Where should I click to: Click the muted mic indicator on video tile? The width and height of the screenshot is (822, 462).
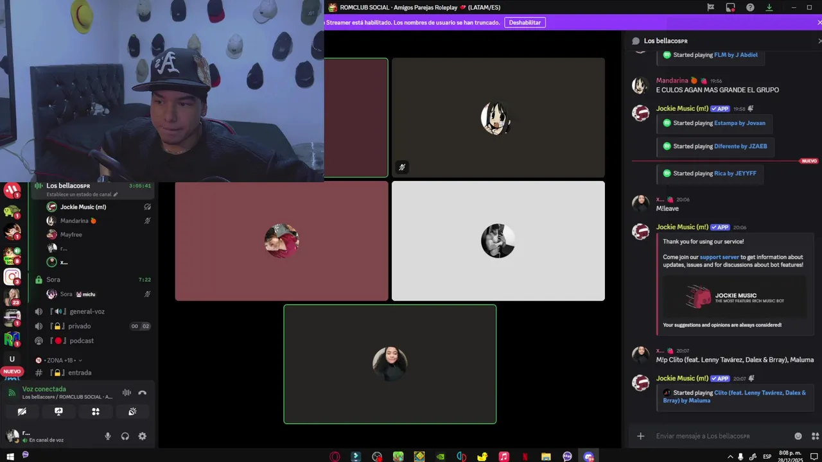point(402,167)
